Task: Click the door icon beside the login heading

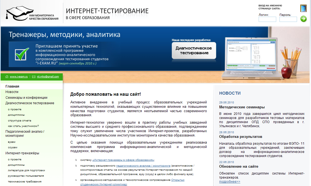Action: (x=303, y=8)
